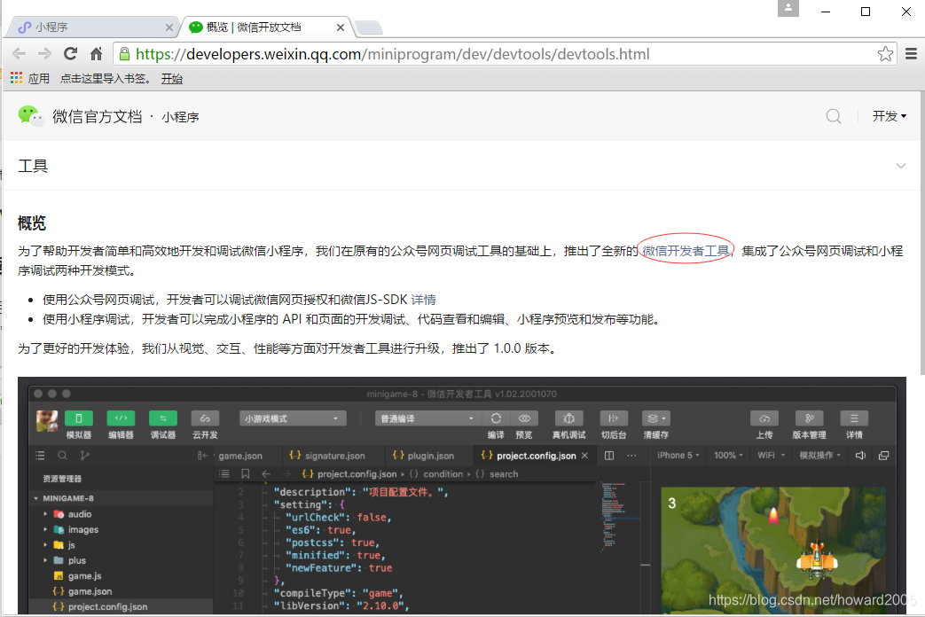925x617 pixels.
Task: Click the 调试器 debugger icon in screenshot
Action: (x=163, y=418)
